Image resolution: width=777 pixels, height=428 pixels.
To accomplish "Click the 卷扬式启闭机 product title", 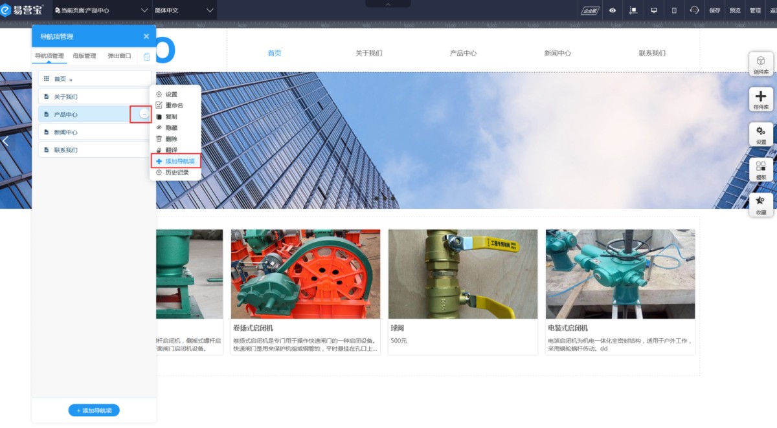I will pos(253,328).
